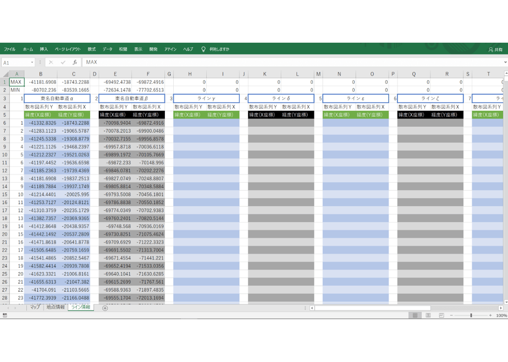Click the zoom in plus button
Viewport: 508px width, 362px height.
(490, 315)
